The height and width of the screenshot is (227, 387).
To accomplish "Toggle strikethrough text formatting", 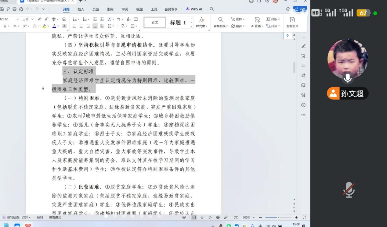I will [x=15, y=26].
